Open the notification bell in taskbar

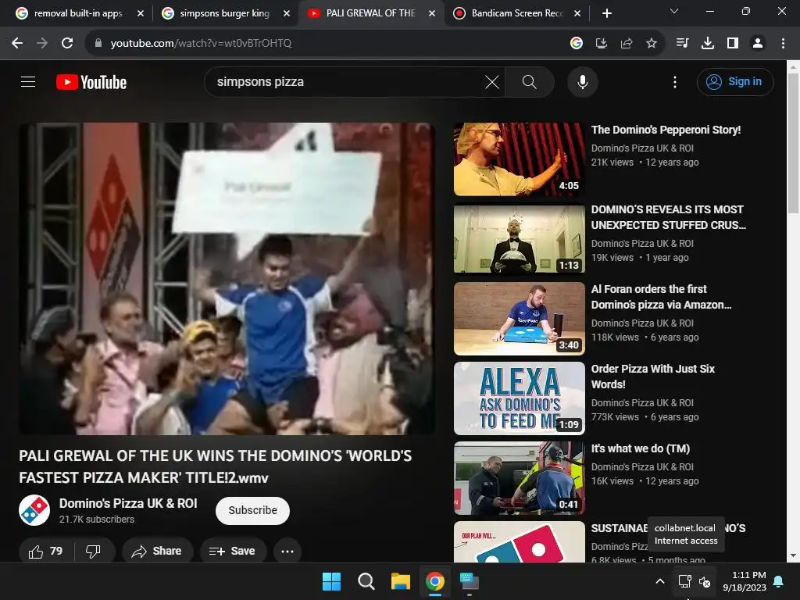pos(779,581)
